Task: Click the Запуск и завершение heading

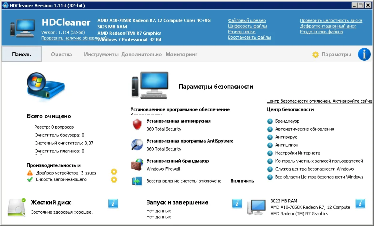Action: 177,203
